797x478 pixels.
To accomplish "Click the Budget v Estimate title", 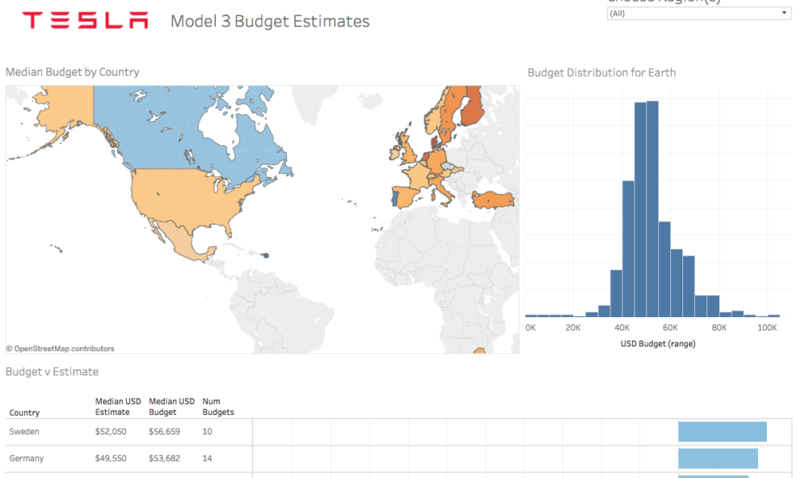I will click(52, 372).
